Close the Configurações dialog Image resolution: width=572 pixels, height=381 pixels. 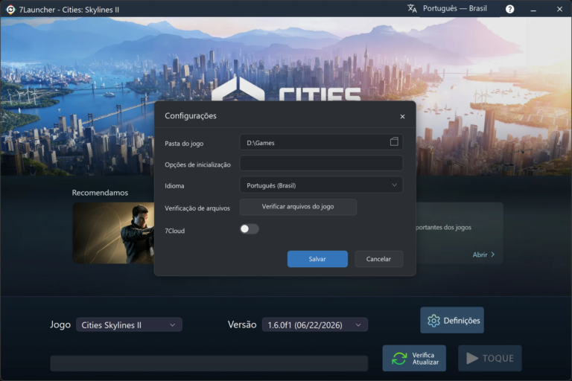click(x=402, y=116)
